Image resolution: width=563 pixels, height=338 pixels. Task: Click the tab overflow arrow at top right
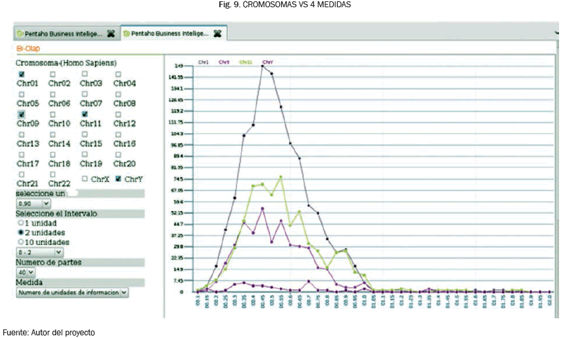click(x=558, y=32)
